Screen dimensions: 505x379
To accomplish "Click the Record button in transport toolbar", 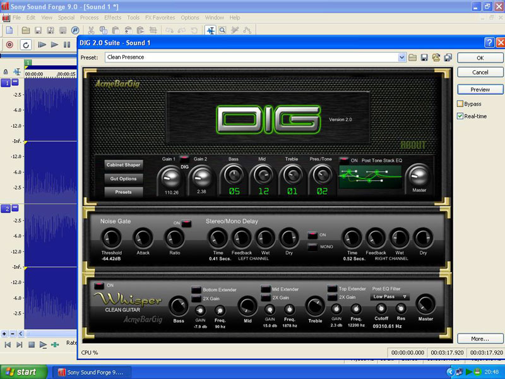I will pyautogui.click(x=9, y=44).
